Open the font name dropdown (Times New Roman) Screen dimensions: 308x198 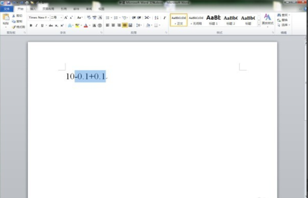[x=48, y=18]
